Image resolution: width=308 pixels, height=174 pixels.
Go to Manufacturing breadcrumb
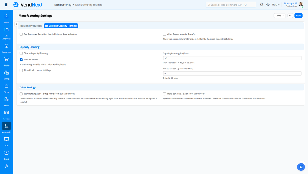click(63, 5)
